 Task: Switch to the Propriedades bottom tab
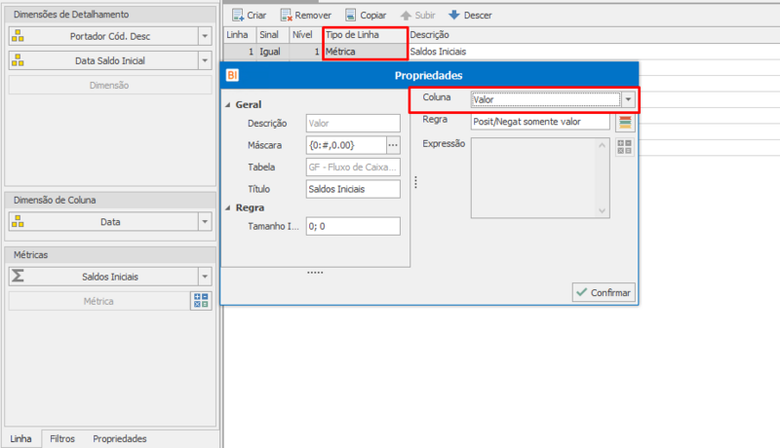[x=119, y=438]
